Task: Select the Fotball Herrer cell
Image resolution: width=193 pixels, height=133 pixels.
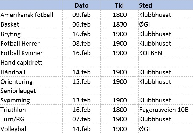Action: 20,44
